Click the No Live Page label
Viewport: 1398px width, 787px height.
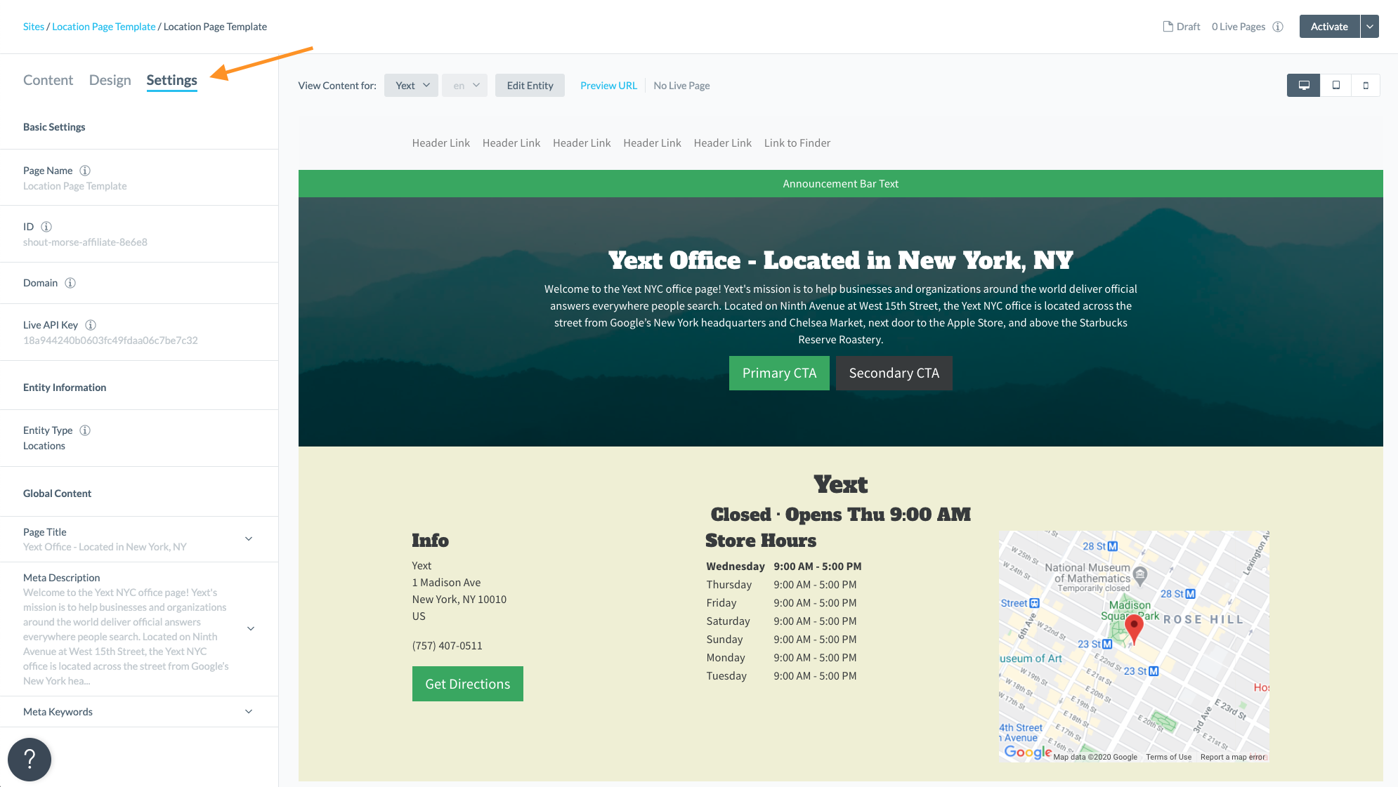click(681, 86)
